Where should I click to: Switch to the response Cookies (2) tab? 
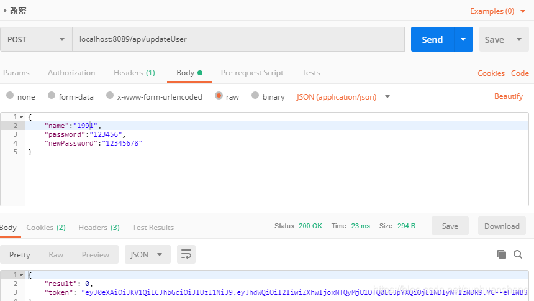(46, 227)
